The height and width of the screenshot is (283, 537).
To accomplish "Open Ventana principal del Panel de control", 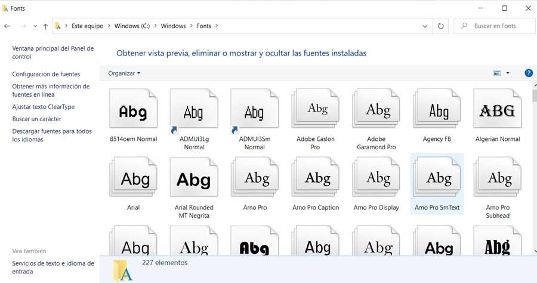I will click(53, 53).
